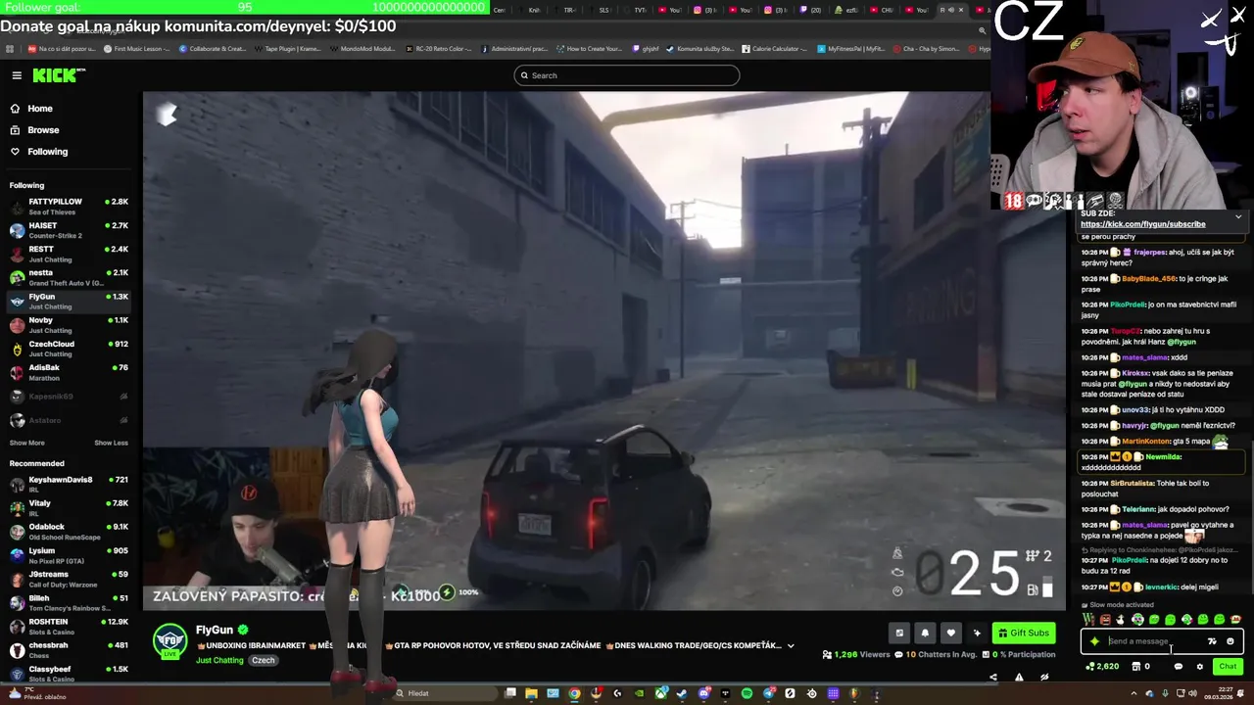Open FATTYPILLOW channel in Following list
Image resolution: width=1254 pixels, height=705 pixels.
[69, 206]
